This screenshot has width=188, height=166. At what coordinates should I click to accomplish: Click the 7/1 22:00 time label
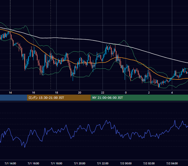(x=103, y=163)
